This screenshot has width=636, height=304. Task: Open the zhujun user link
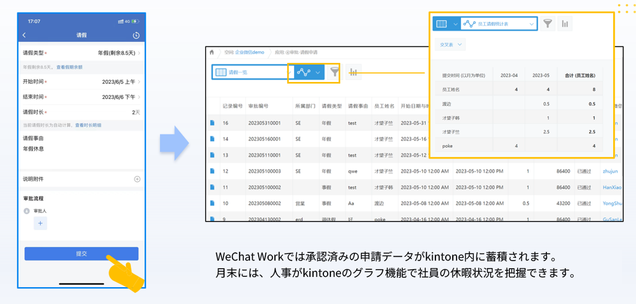pos(610,171)
